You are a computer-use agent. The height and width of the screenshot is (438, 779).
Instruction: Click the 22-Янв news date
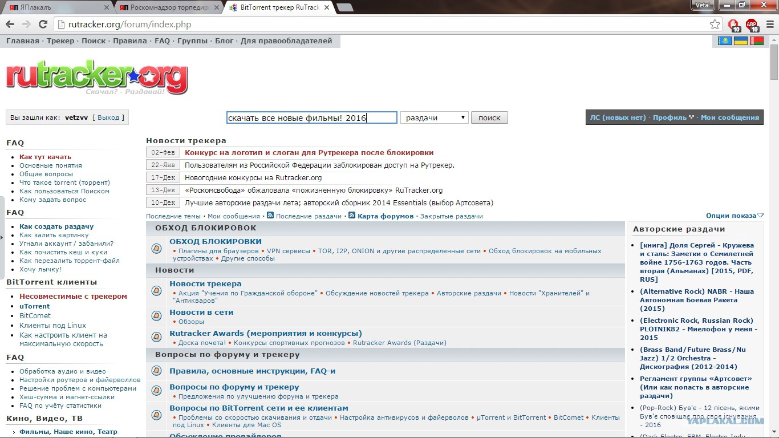(x=163, y=165)
